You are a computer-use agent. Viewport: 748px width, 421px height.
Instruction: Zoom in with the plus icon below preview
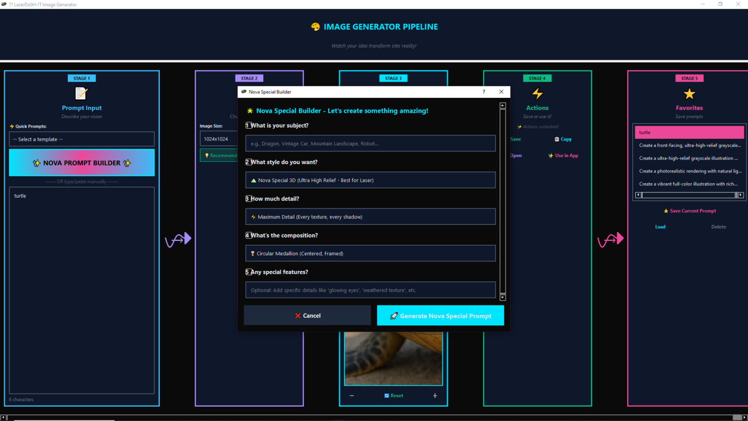pyautogui.click(x=435, y=396)
